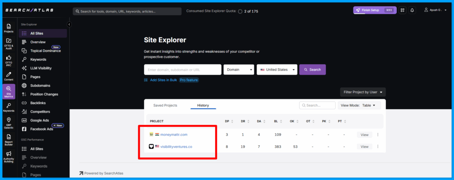Open Projects in the left rail

pos(9,28)
